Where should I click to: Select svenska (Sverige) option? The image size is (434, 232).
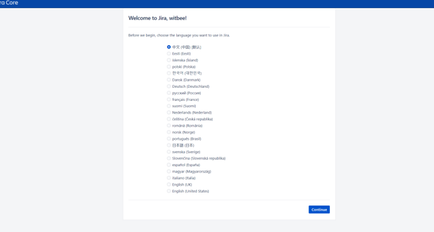169,152
